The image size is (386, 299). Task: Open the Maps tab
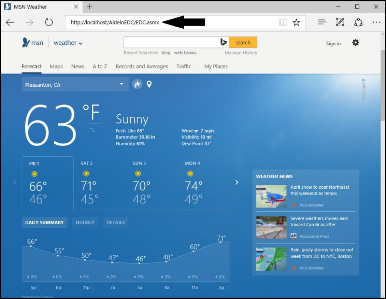pyautogui.click(x=56, y=66)
